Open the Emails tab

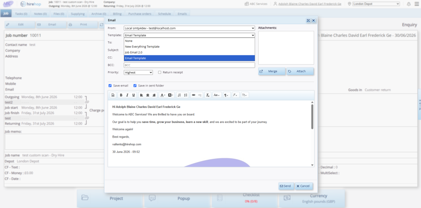[182, 14]
